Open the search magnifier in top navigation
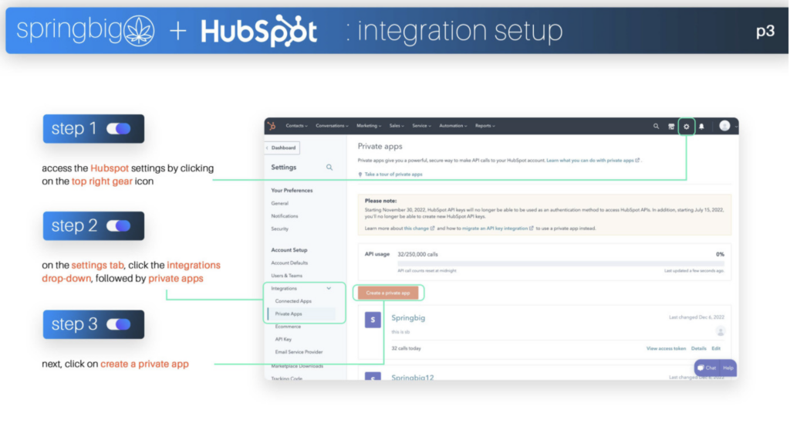 (656, 127)
